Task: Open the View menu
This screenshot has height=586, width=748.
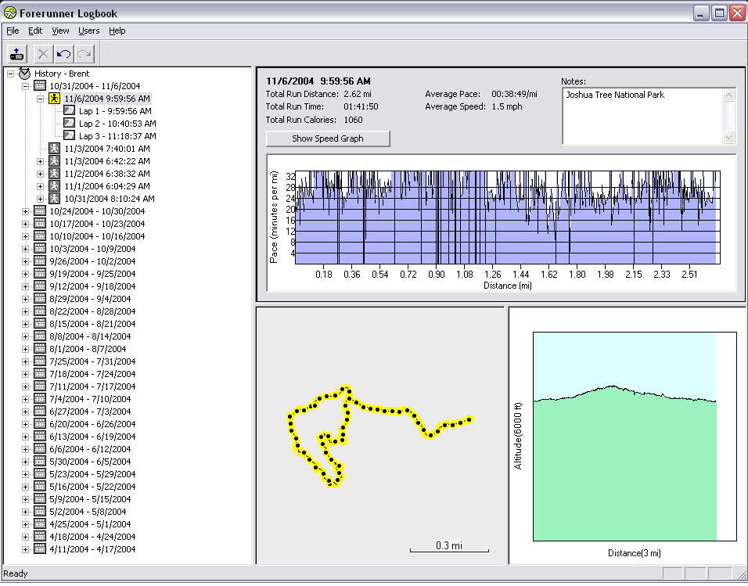Action: point(60,31)
